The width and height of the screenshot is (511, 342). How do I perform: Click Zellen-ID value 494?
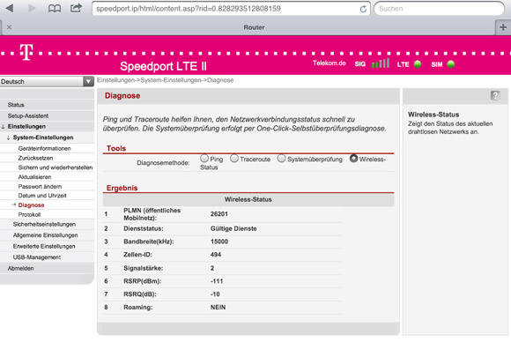pyautogui.click(x=216, y=255)
